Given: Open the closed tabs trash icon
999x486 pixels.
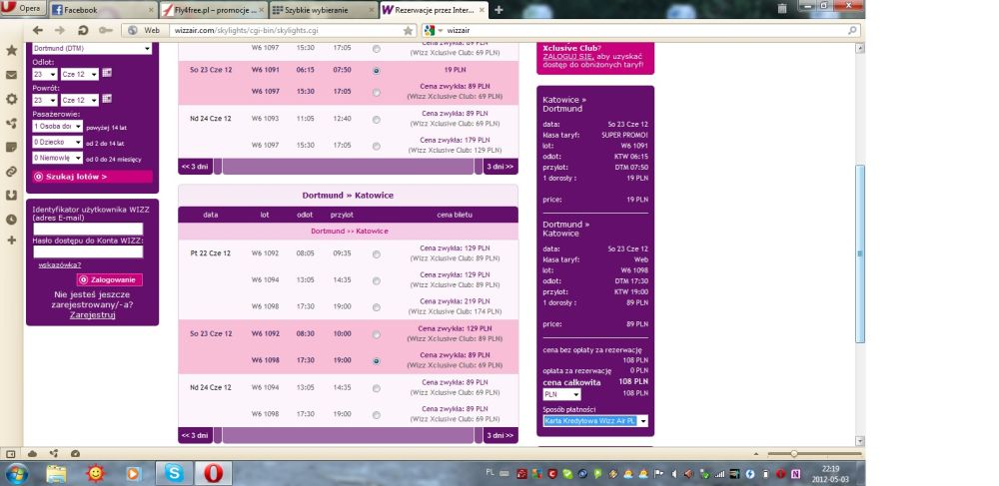Looking at the screenshot, I should [782, 8].
